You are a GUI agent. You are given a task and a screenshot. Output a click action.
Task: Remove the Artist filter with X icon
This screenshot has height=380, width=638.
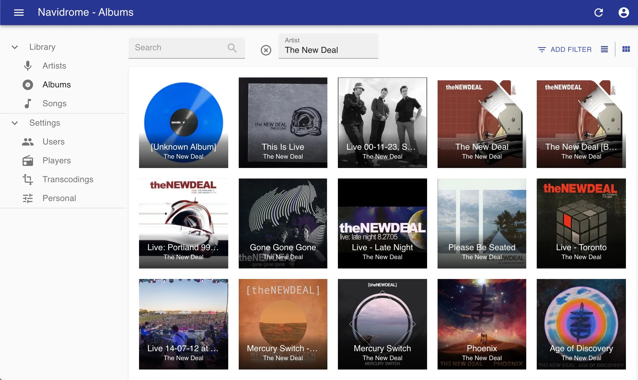coord(266,50)
